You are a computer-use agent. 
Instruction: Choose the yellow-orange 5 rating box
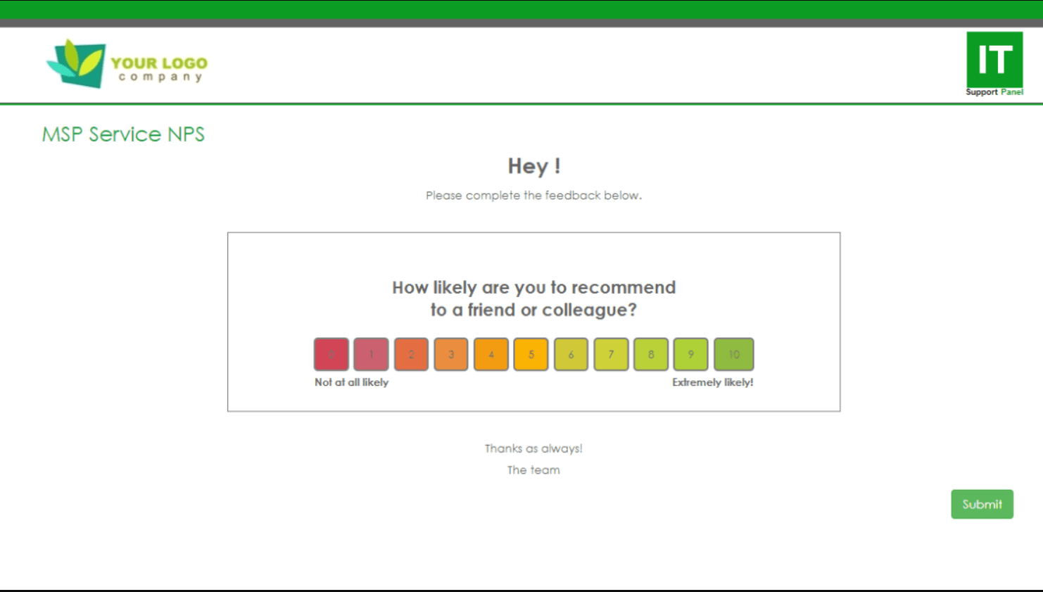[x=531, y=354]
